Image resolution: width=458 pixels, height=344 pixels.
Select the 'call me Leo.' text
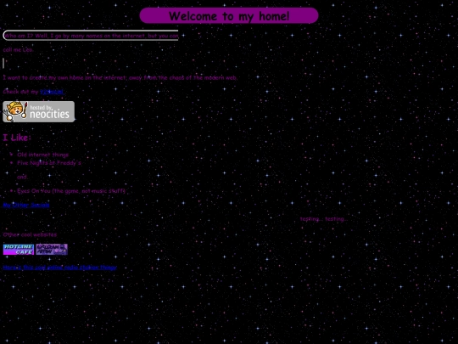pos(18,50)
